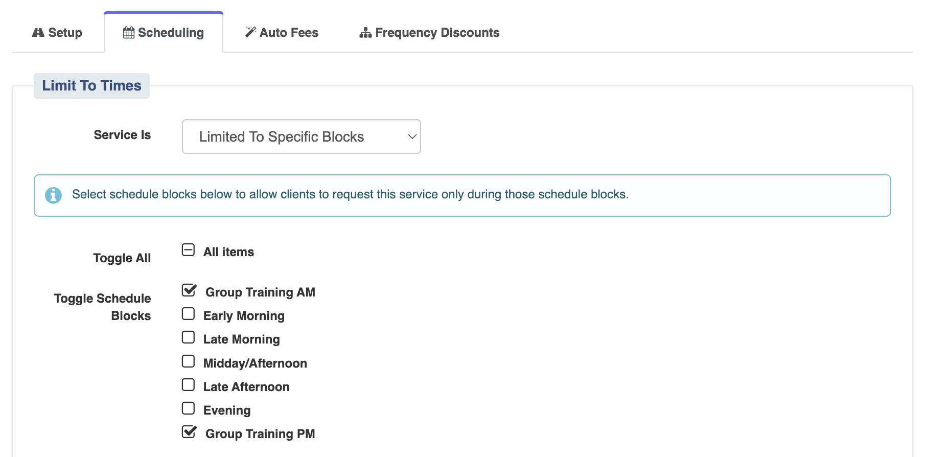
Task: Tick the Late Afternoon checkbox
Action: [189, 385]
